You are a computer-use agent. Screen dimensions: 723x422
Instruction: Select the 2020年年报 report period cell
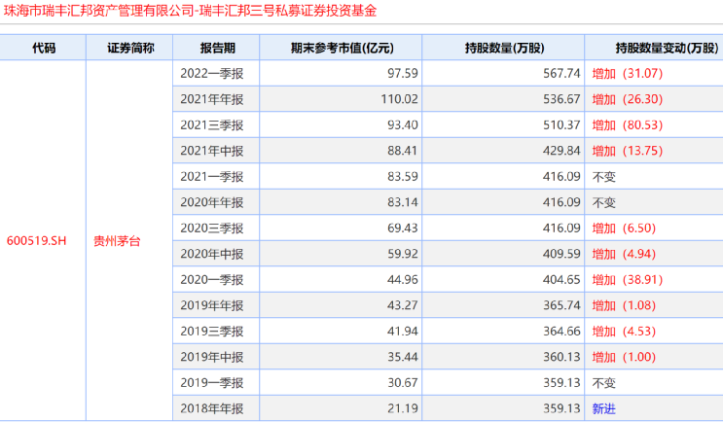coord(217,202)
